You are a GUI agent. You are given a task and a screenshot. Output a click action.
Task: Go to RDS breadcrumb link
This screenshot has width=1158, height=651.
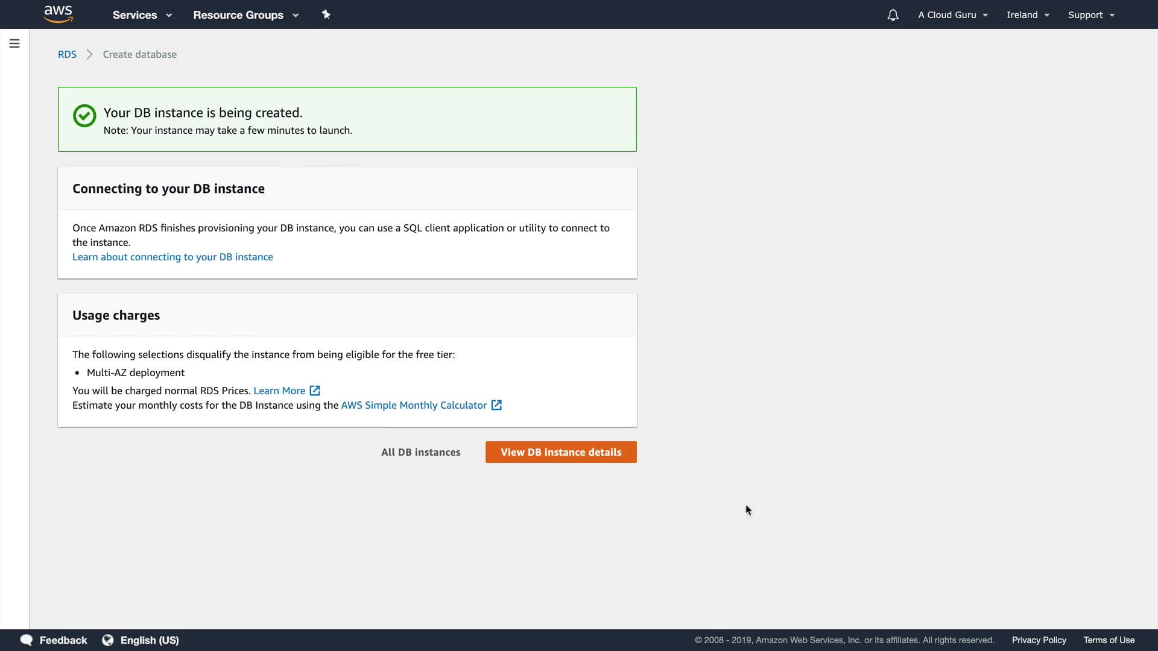point(67,54)
